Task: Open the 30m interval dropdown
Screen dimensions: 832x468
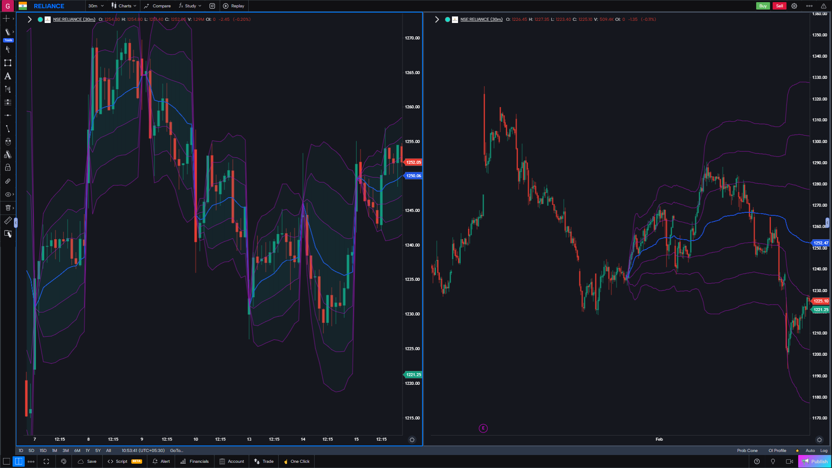Action: point(94,6)
